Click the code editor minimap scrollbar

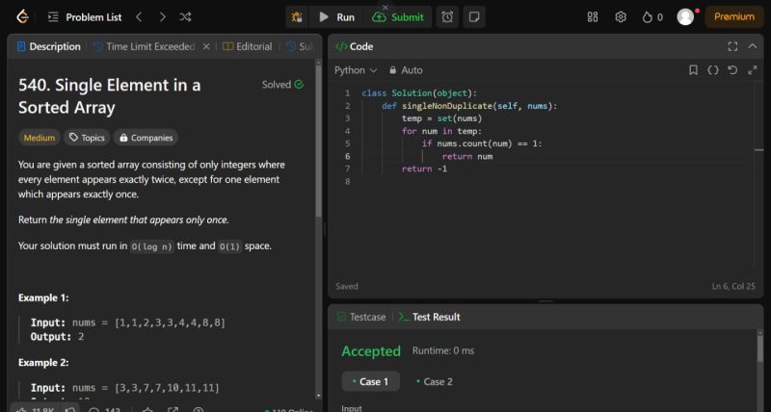click(758, 150)
